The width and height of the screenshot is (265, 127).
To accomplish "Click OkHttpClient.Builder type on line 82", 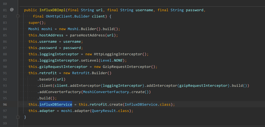I will pyautogui.click(x=68, y=16).
